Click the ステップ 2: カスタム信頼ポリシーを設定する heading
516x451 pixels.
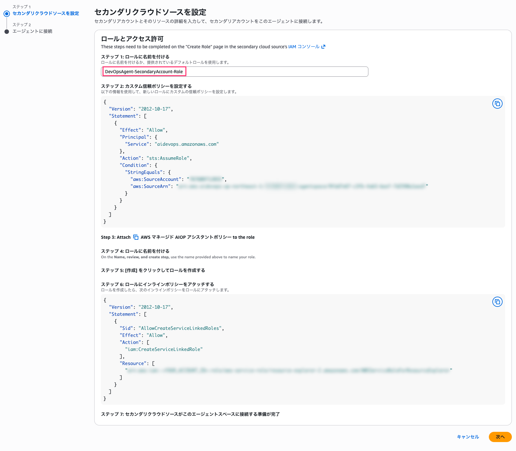pyautogui.click(x=146, y=86)
